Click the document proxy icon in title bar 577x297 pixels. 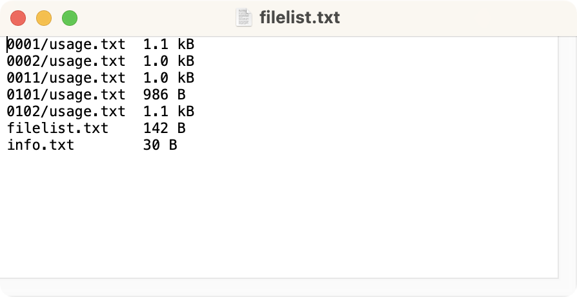244,17
